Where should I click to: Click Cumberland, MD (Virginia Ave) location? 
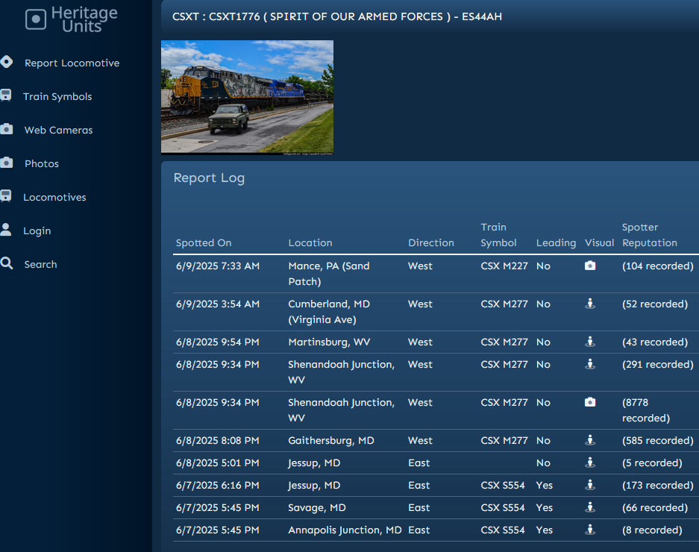328,312
